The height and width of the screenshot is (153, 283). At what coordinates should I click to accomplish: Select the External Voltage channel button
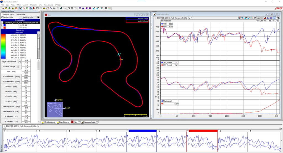coord(11,66)
